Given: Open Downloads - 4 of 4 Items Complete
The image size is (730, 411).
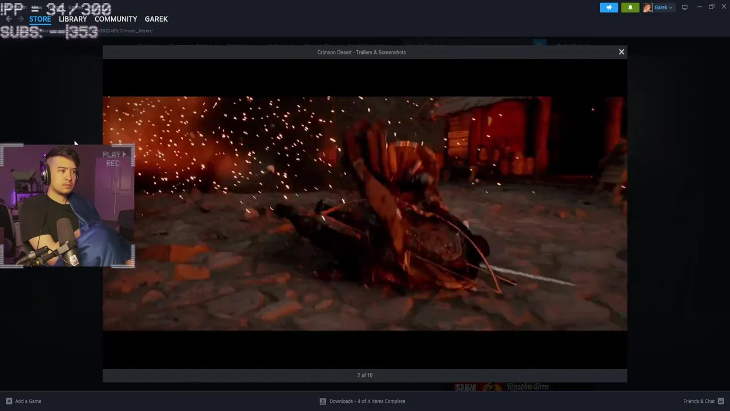Looking at the screenshot, I should pyautogui.click(x=367, y=401).
